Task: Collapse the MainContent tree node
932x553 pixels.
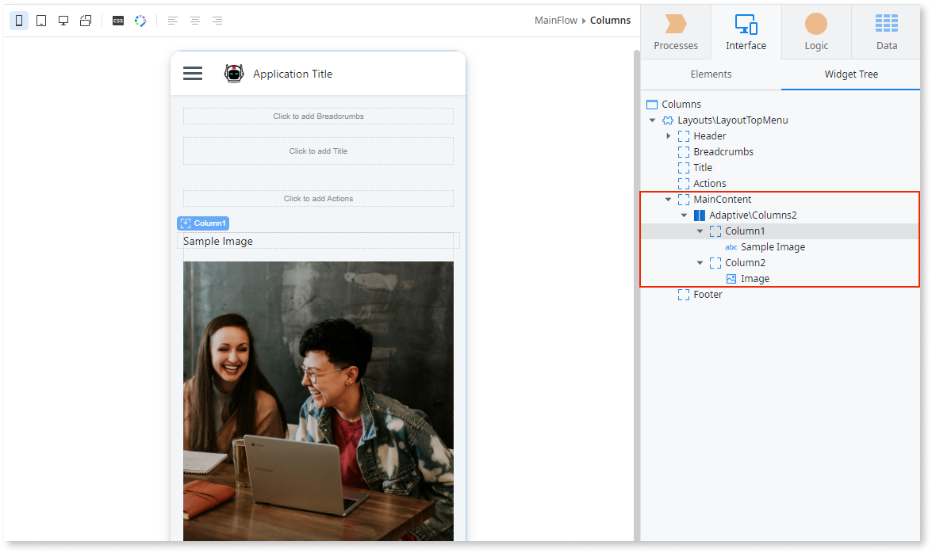Action: (668, 200)
